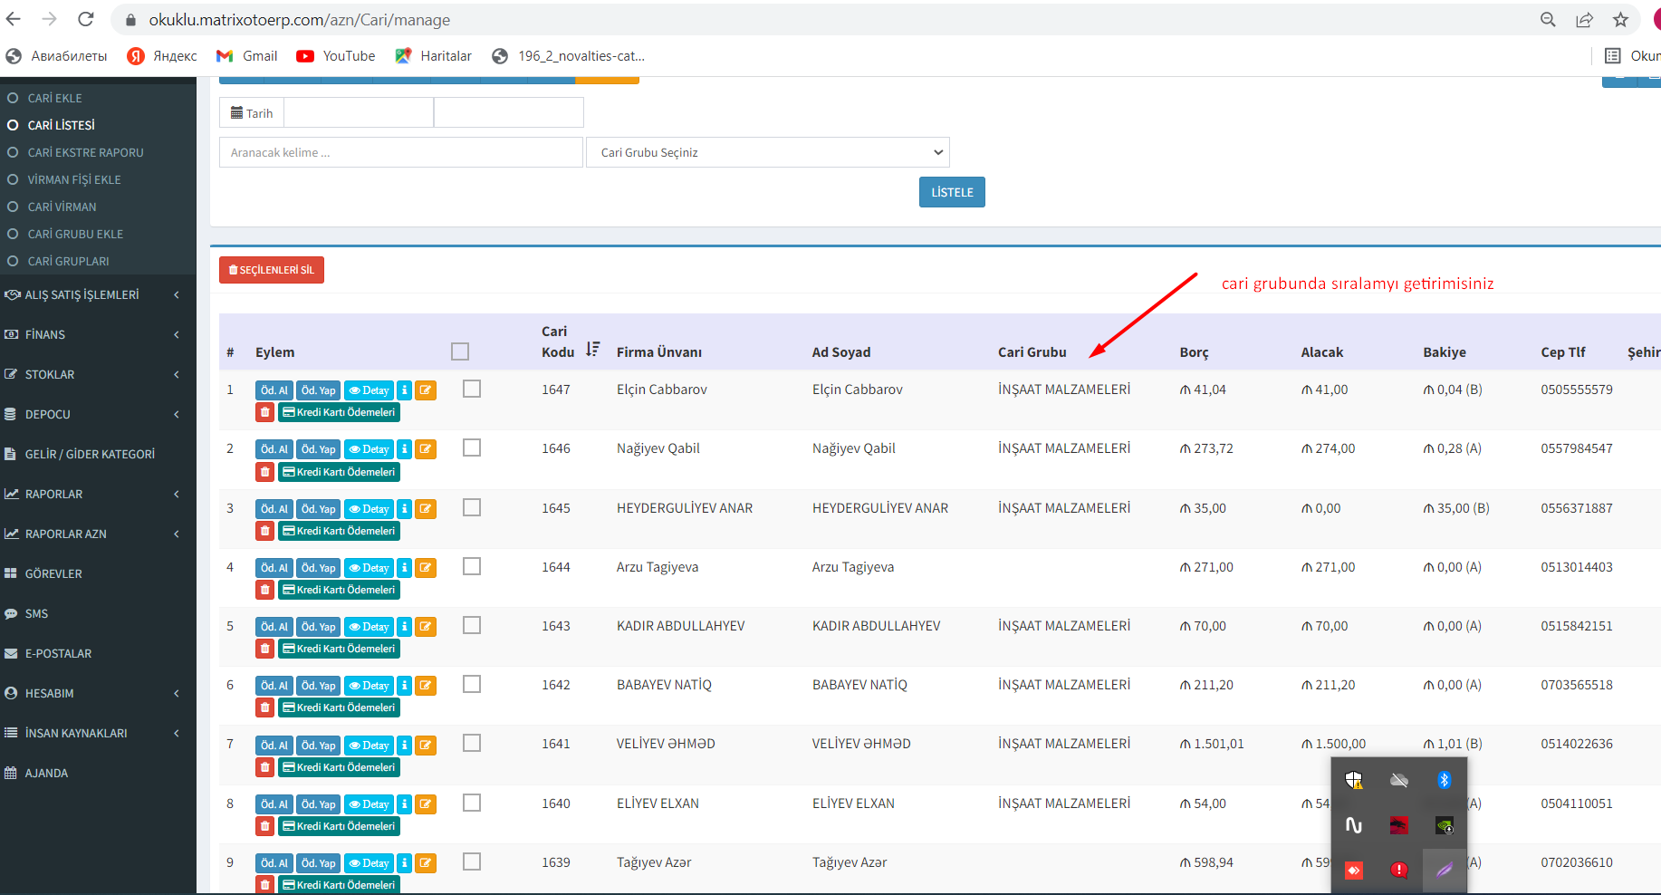Click the orange edit icon for Nağiyev Qabil

pyautogui.click(x=426, y=449)
